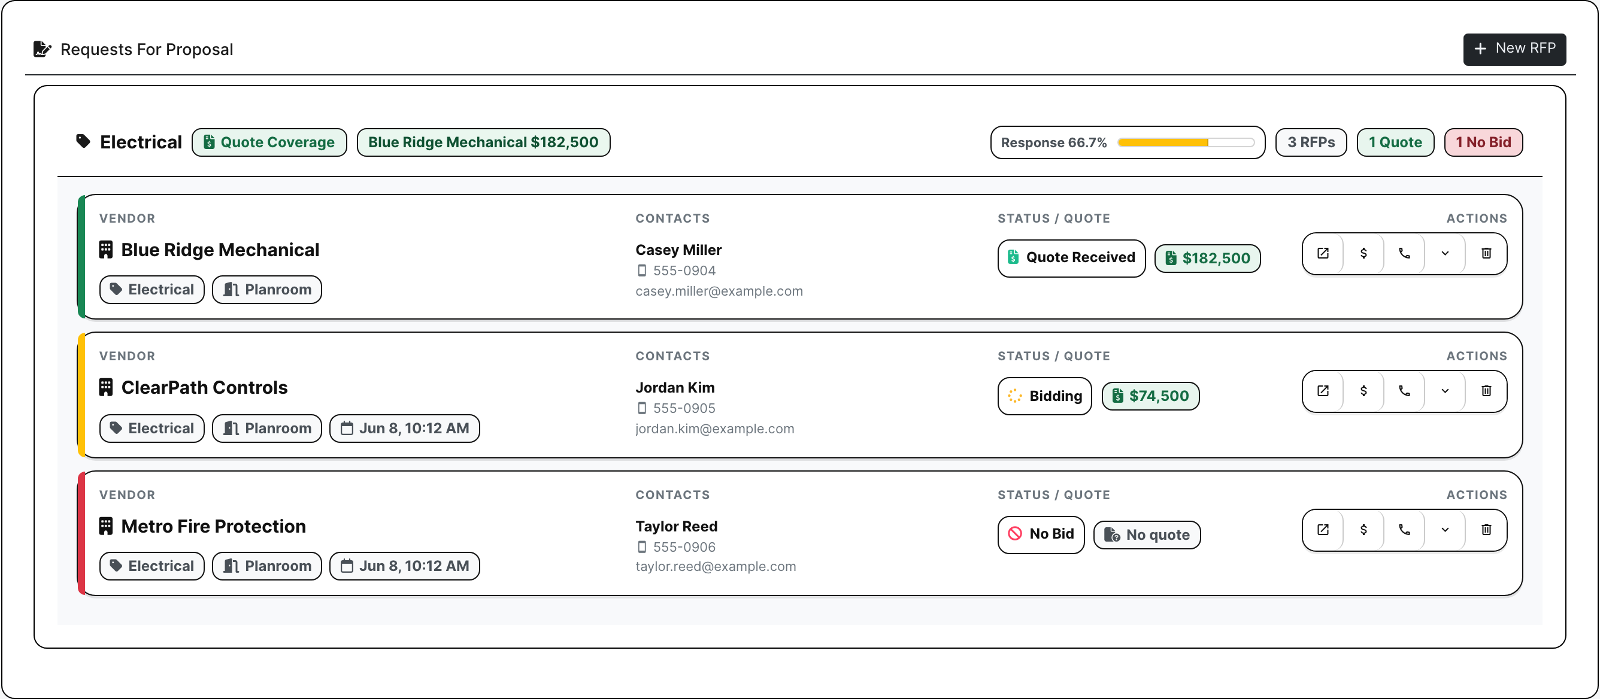
Task: Click Electrical tag under ClearPath Controls
Action: [152, 429]
